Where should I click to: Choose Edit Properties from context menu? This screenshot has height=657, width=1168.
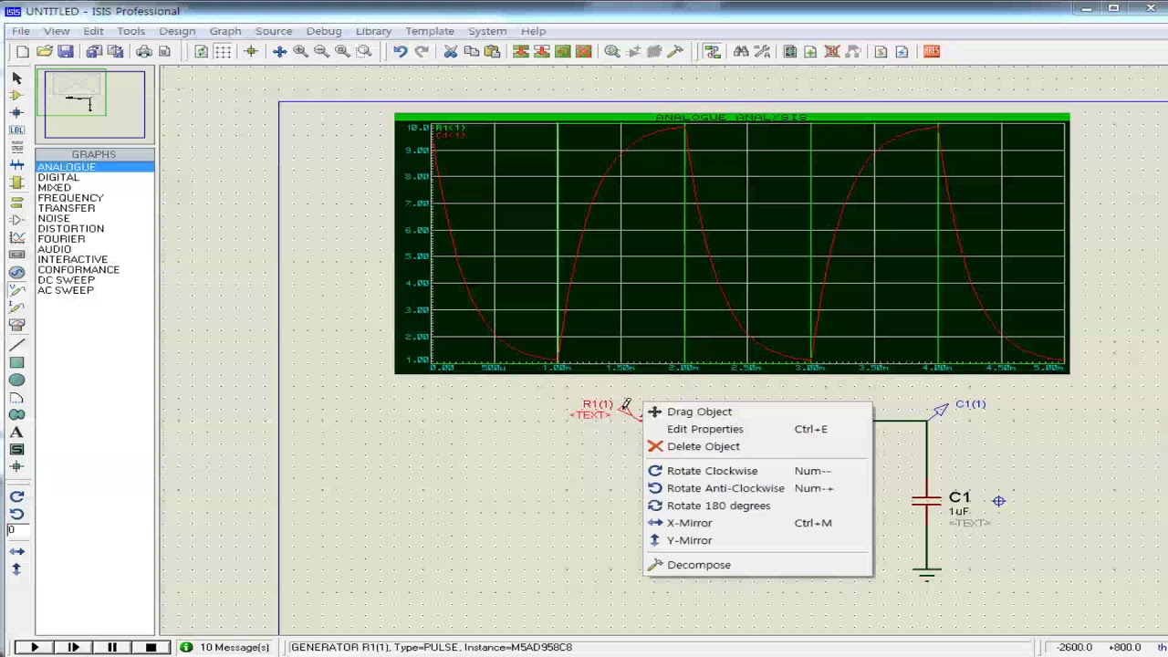tap(757, 429)
